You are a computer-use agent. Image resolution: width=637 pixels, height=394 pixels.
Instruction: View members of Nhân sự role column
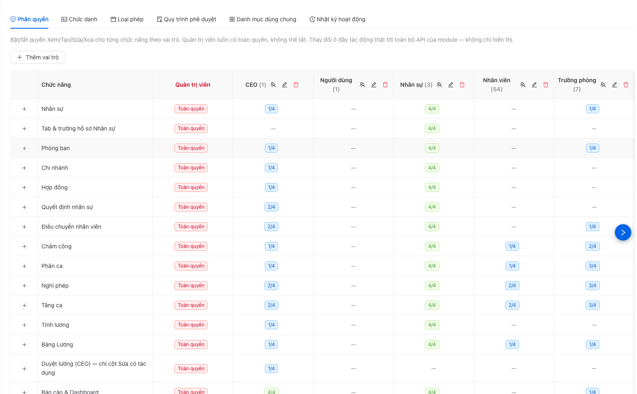click(x=439, y=85)
